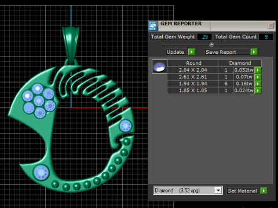
Task: Click the Total Gem Weight label
Action: (173, 37)
